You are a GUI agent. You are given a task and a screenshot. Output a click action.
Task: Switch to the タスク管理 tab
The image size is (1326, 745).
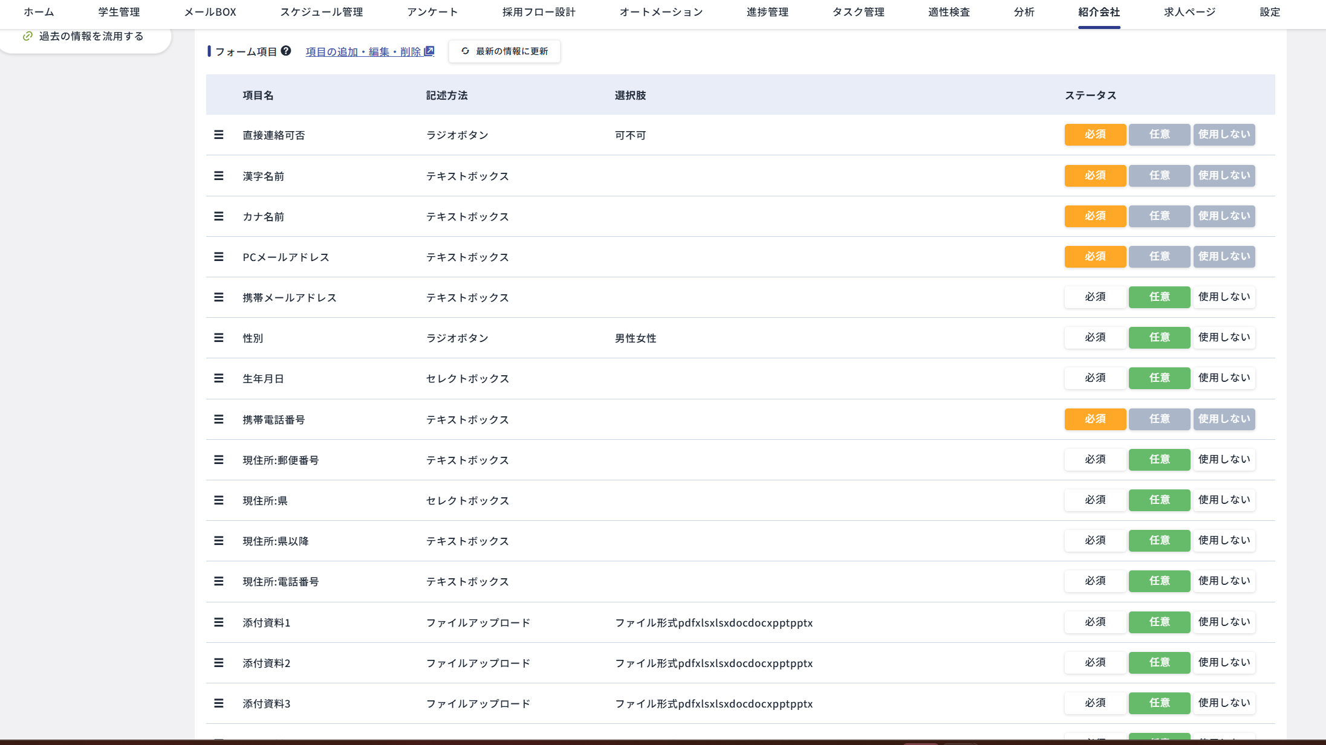858,11
